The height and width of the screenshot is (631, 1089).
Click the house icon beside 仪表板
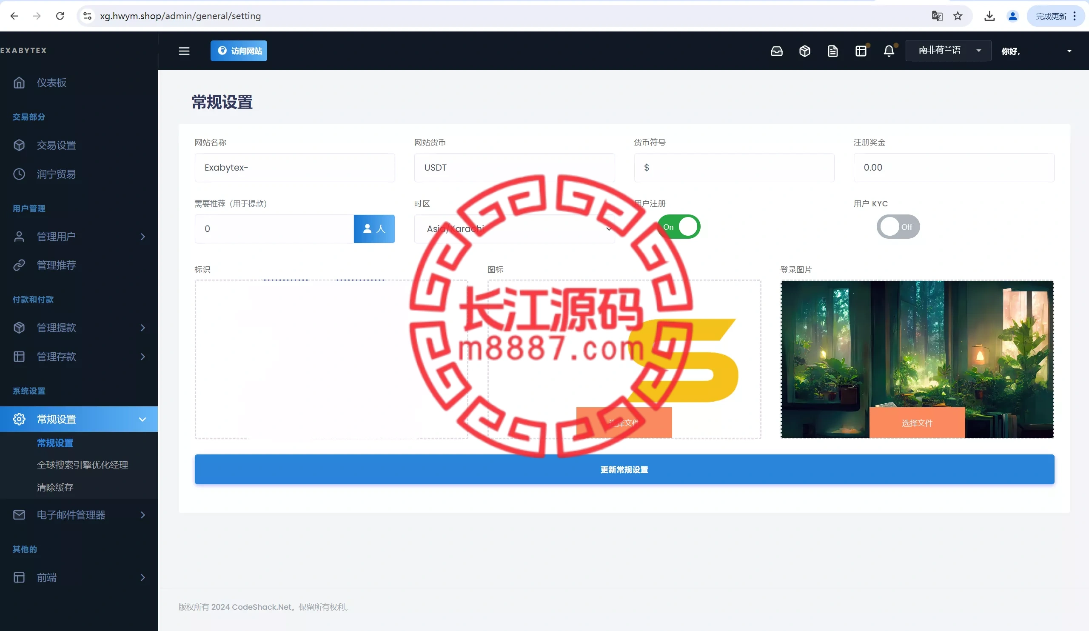[x=19, y=83]
